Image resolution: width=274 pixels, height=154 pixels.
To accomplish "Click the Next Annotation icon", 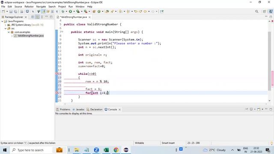I will pyautogui.click(x=121, y=12).
